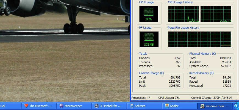Expand hidden tray icons with the chevron
Image resolution: width=239 pixels, height=110 pixels.
tap(236, 106)
